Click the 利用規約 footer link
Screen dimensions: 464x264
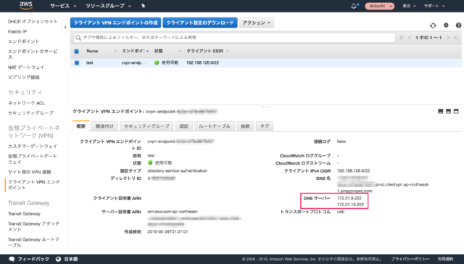pyautogui.click(x=445, y=259)
